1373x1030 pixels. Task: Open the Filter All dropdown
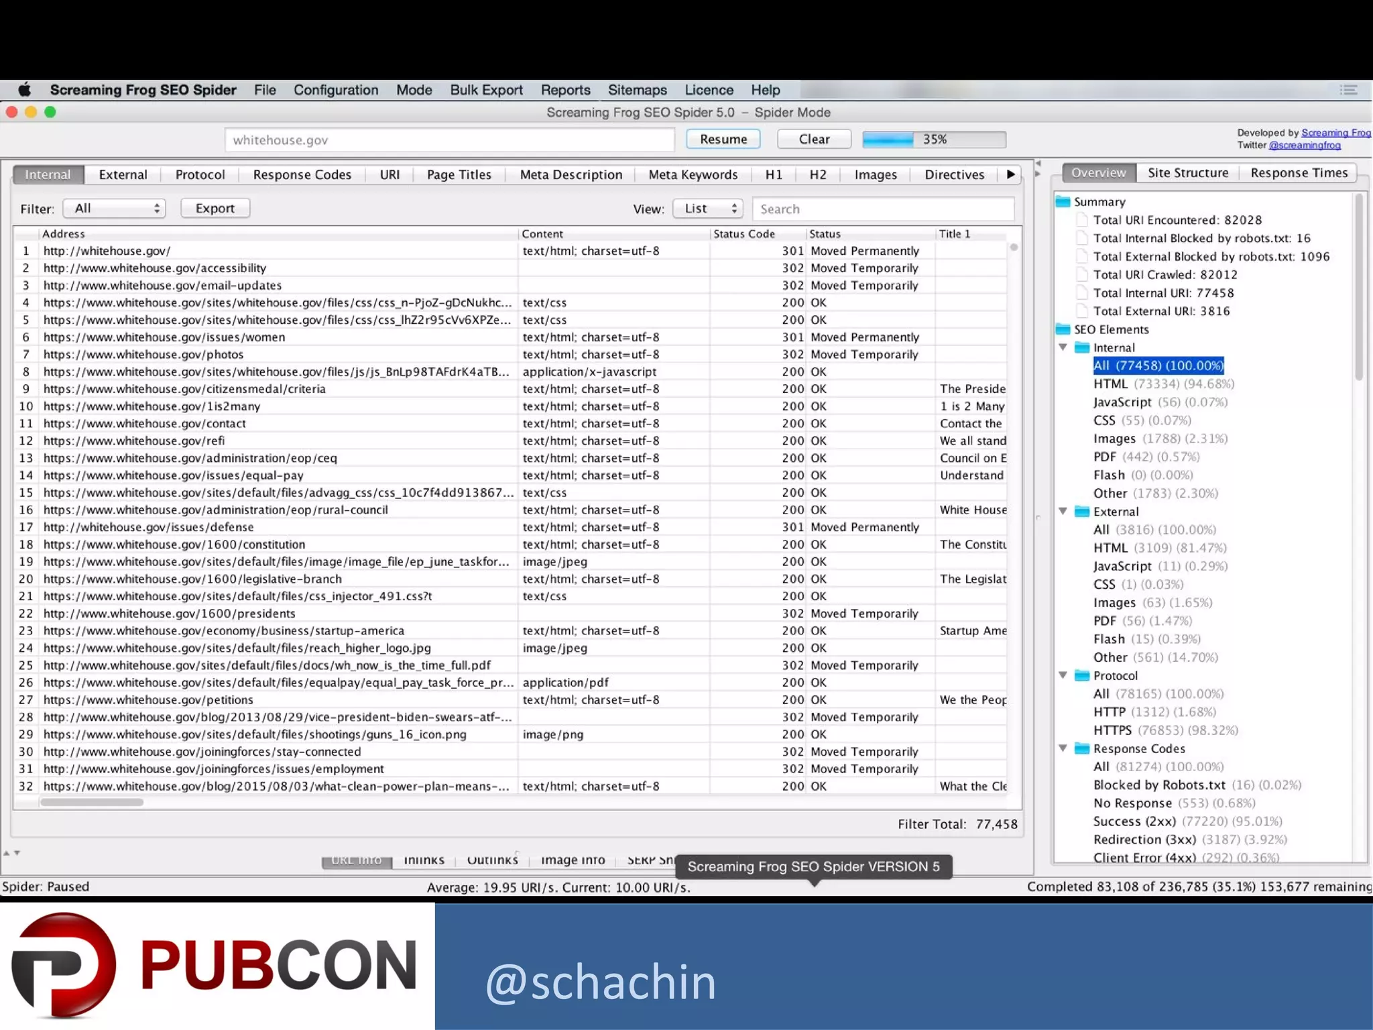[x=115, y=209]
